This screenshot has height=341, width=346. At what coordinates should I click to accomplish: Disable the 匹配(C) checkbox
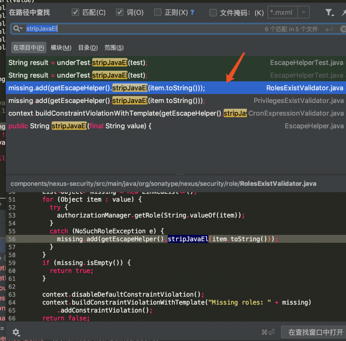tap(75, 12)
